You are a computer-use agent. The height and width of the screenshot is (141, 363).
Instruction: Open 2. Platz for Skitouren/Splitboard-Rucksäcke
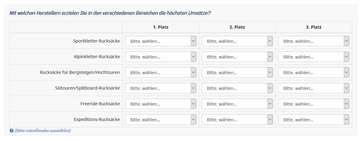237,88
